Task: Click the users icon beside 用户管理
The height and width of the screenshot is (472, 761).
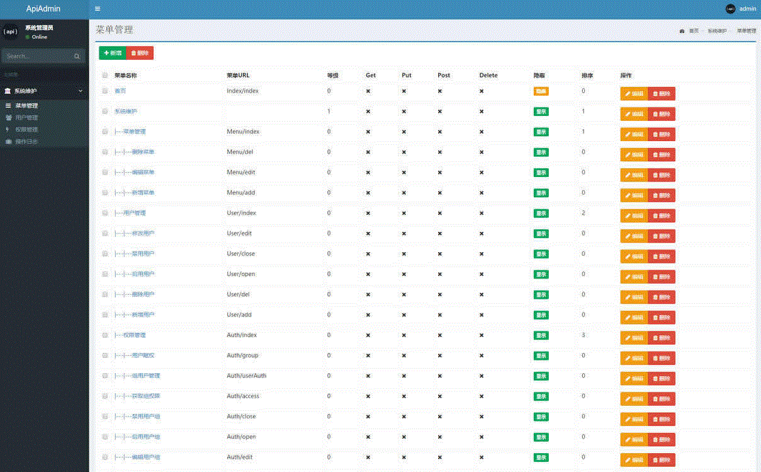Action: point(8,118)
